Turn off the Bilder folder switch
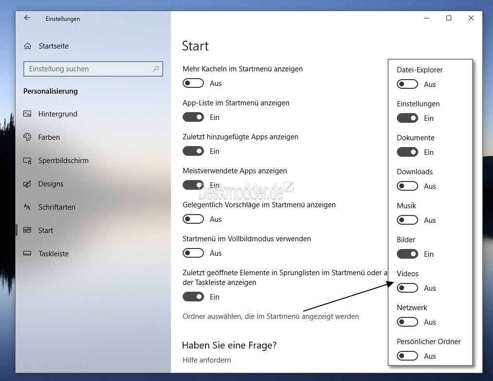Image resolution: width=493 pixels, height=381 pixels. [407, 254]
